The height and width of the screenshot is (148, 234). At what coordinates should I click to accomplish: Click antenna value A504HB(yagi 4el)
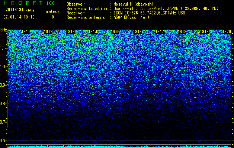(131, 17)
